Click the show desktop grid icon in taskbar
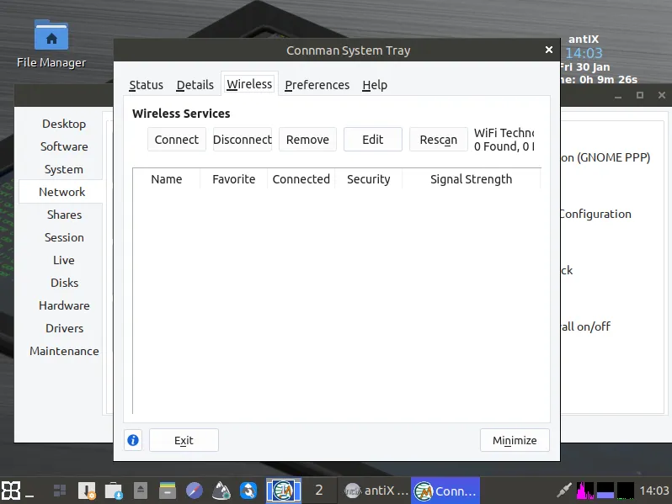The image size is (672, 504). [x=60, y=491]
